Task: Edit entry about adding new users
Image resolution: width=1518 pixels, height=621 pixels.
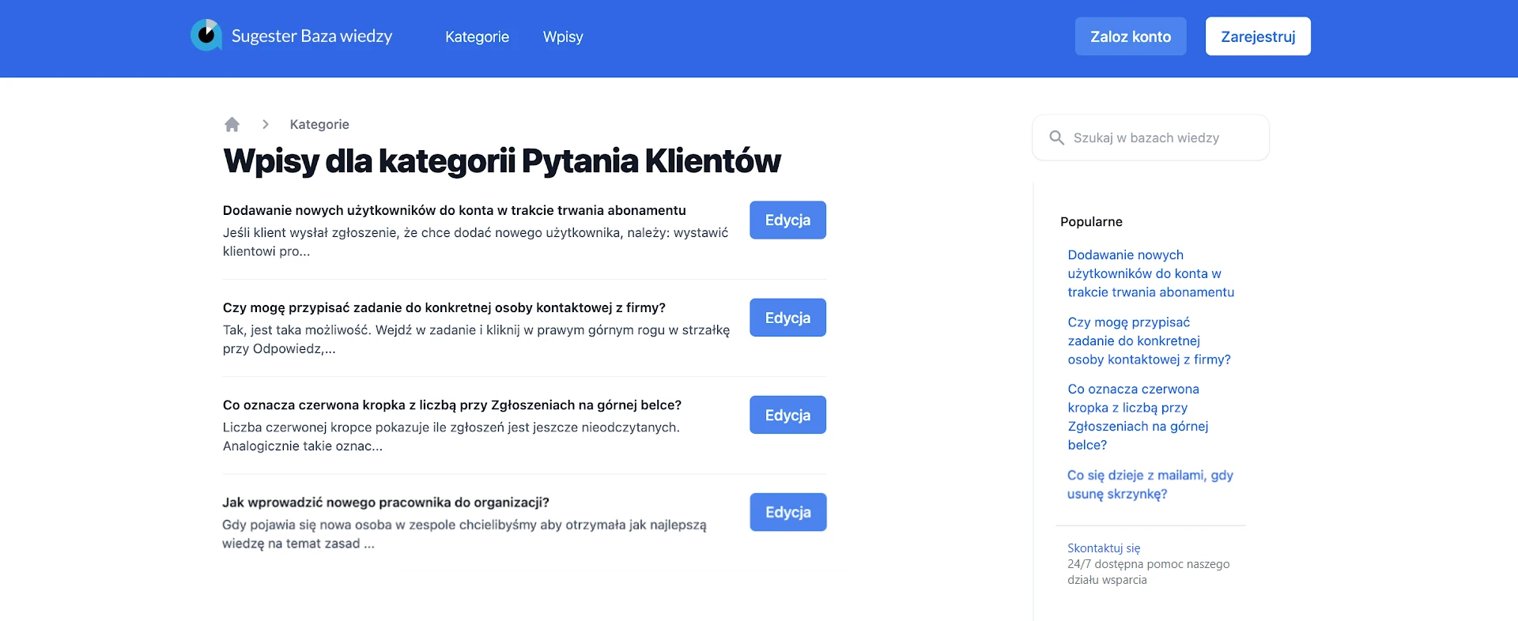Action: pos(787,220)
